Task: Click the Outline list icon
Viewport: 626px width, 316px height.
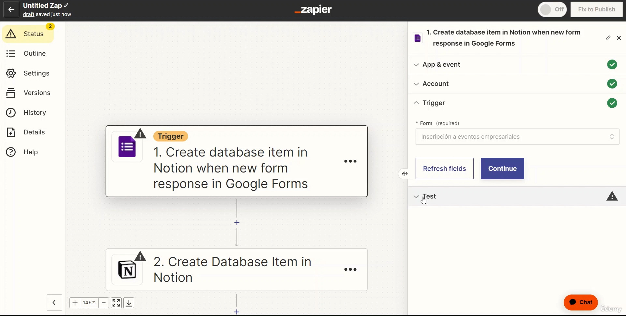Action: [11, 53]
